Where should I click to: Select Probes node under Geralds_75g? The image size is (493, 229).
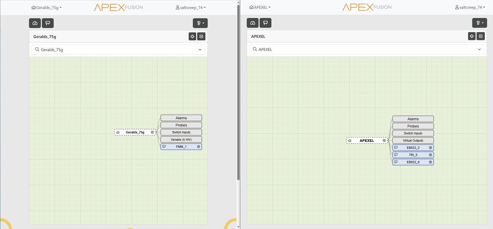[x=181, y=125]
